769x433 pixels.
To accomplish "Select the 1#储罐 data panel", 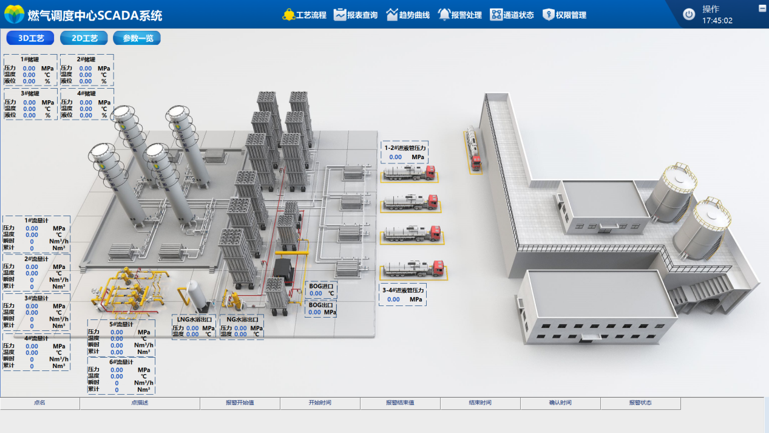I will 30,70.
